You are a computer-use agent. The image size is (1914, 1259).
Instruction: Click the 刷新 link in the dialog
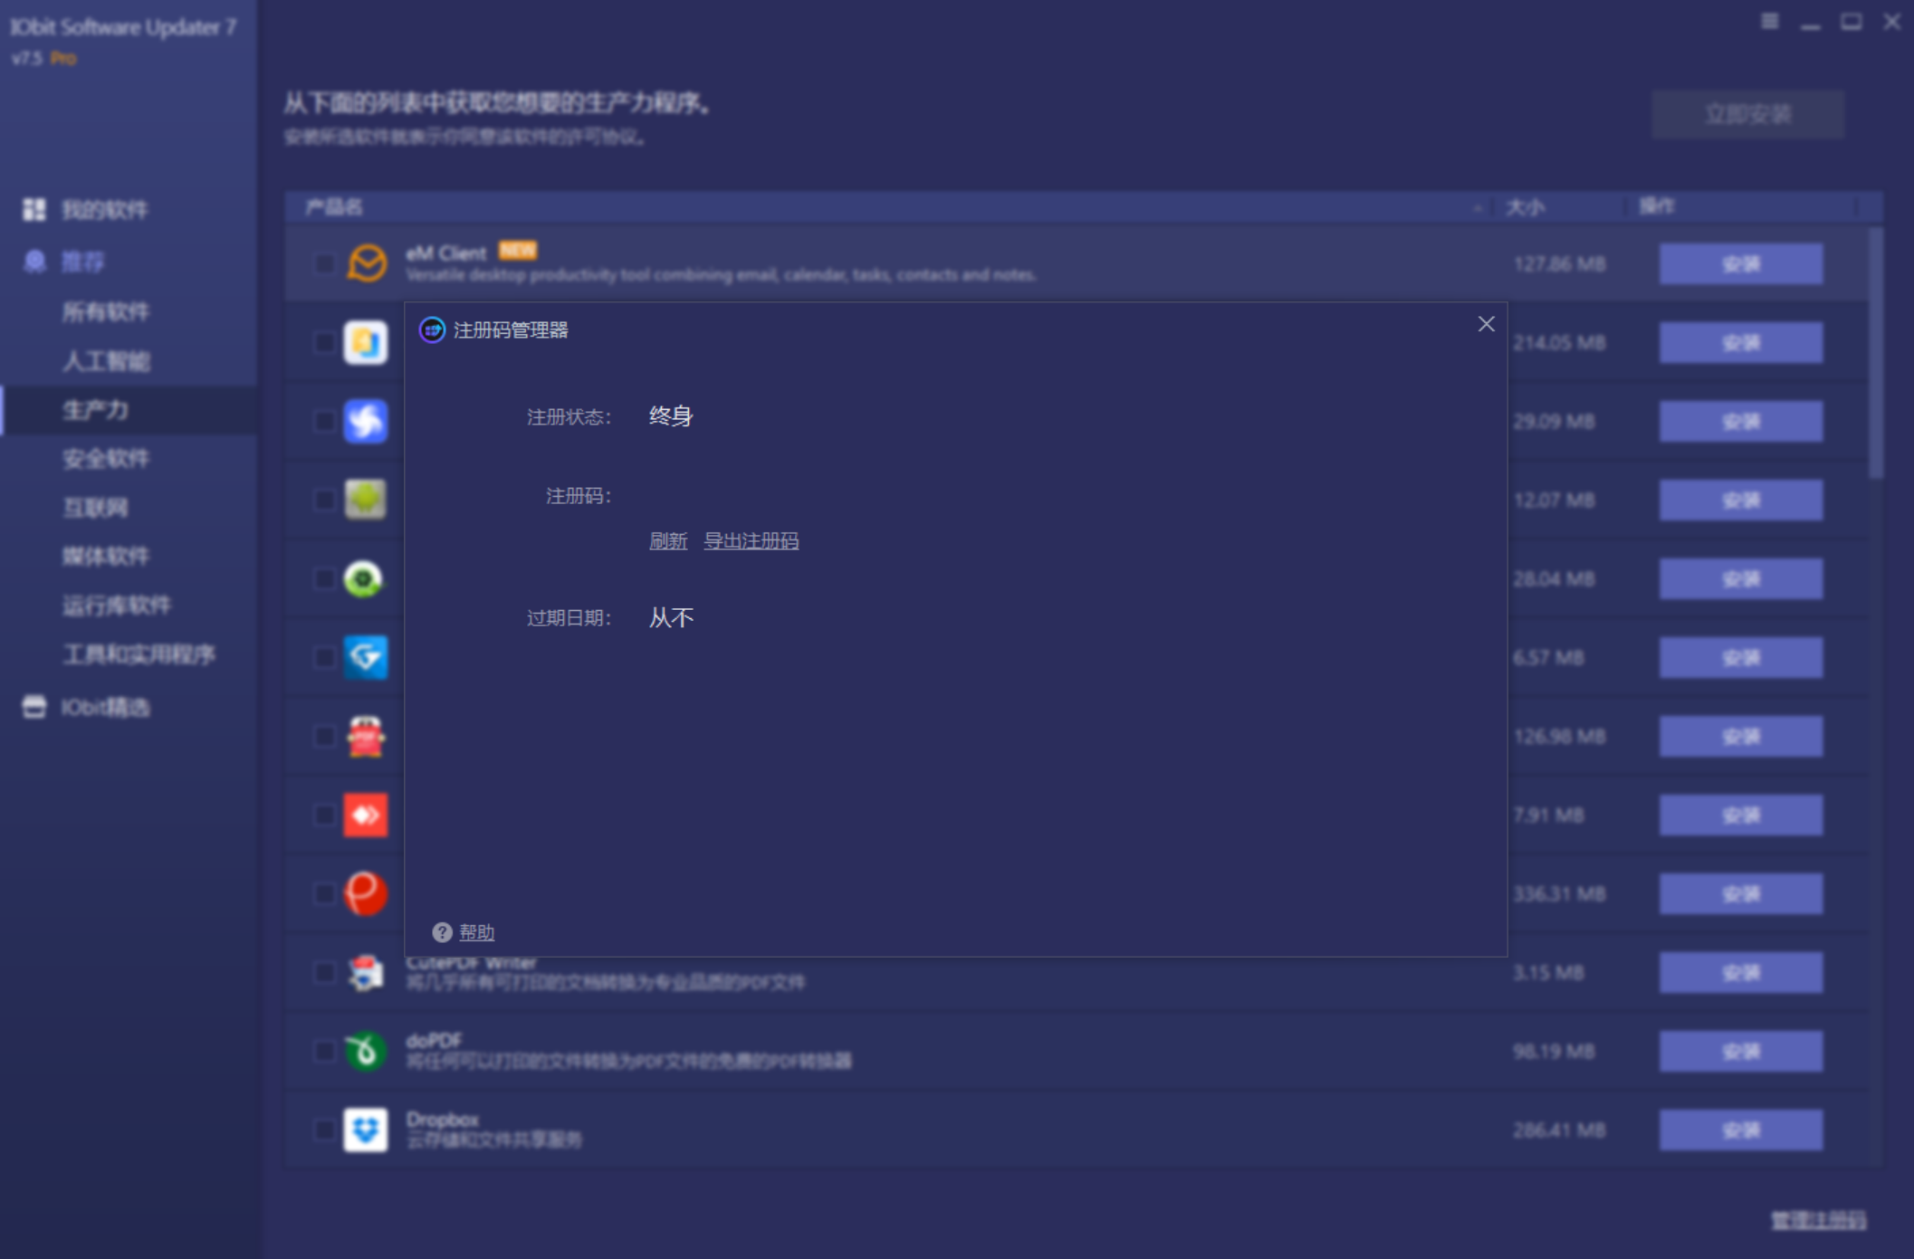tap(668, 541)
